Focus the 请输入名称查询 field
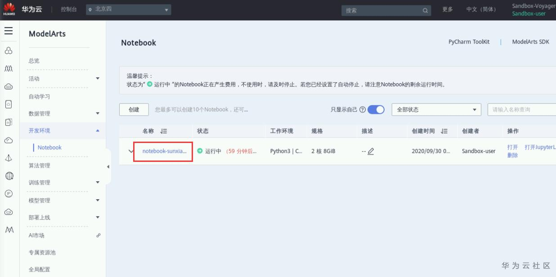This screenshot has width=556, height=277. 522,110
